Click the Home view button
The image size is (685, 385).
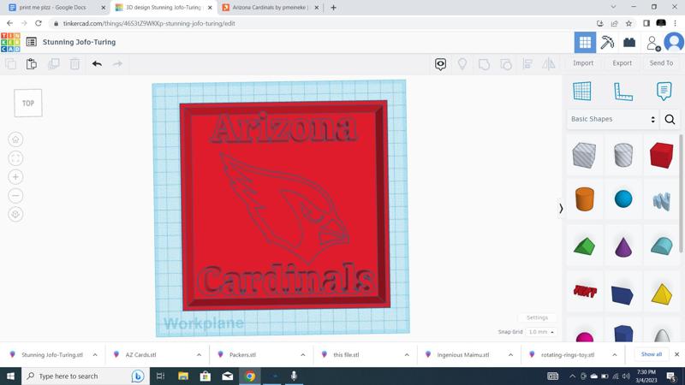(x=15, y=139)
